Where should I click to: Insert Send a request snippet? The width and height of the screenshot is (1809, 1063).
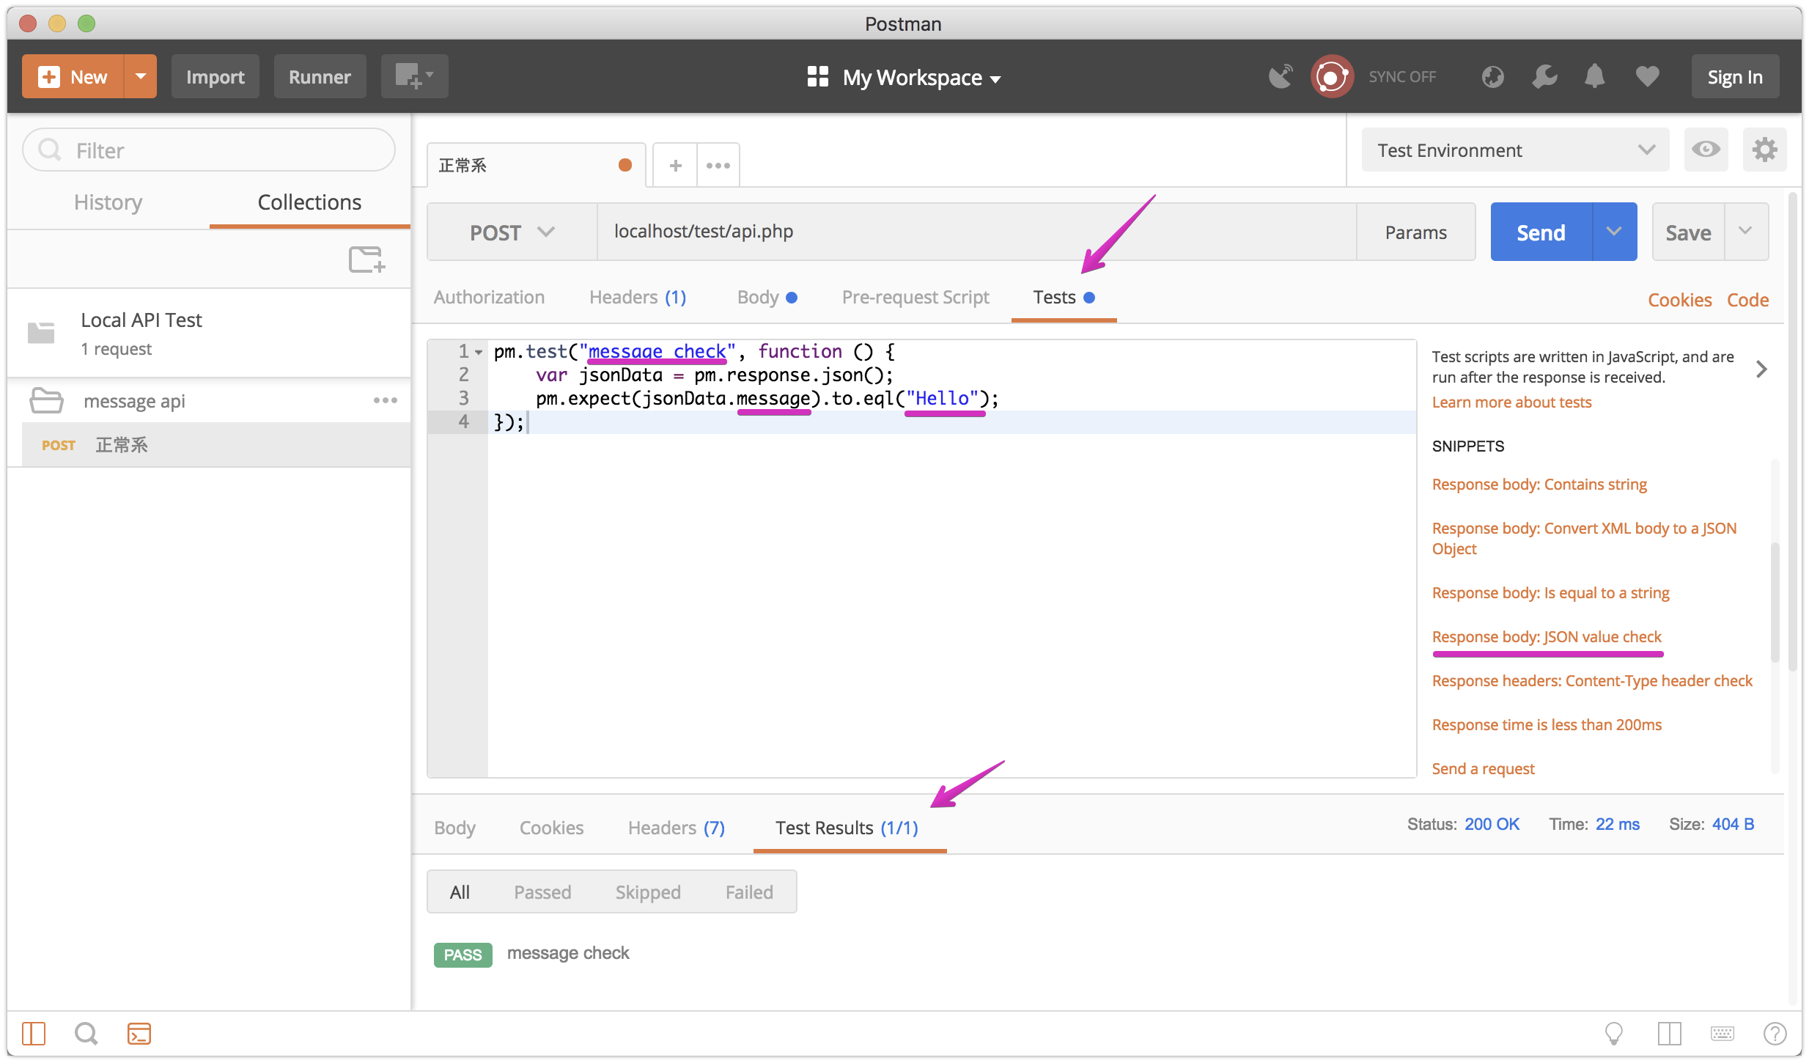1483,769
